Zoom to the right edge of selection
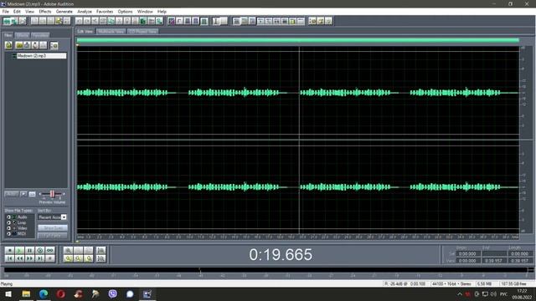 click(x=89, y=258)
